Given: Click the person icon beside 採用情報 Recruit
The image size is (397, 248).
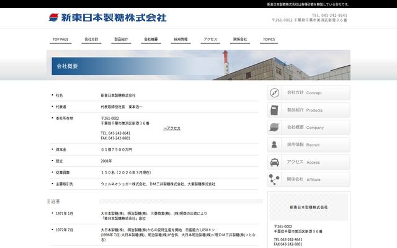Looking at the screenshot, I should coord(274,144).
